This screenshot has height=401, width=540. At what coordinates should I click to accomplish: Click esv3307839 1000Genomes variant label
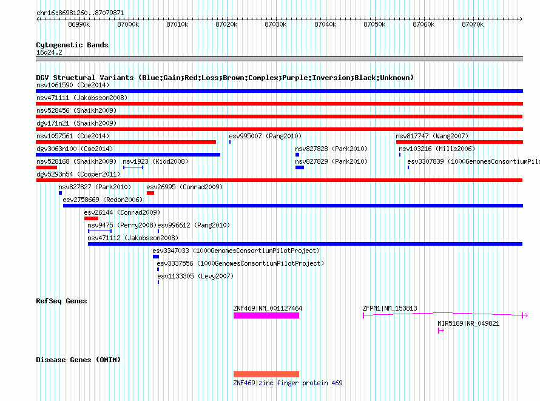tap(473, 161)
